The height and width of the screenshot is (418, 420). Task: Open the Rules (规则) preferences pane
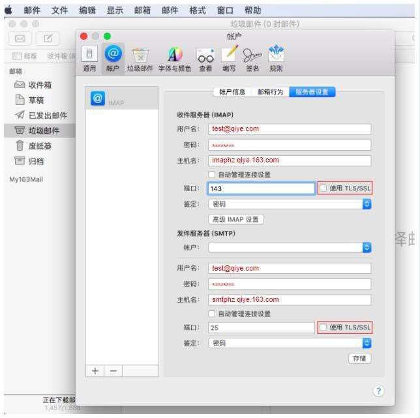click(x=276, y=59)
